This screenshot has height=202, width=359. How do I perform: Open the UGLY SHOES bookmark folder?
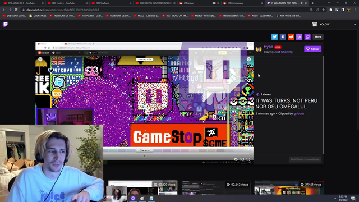click(x=38, y=16)
